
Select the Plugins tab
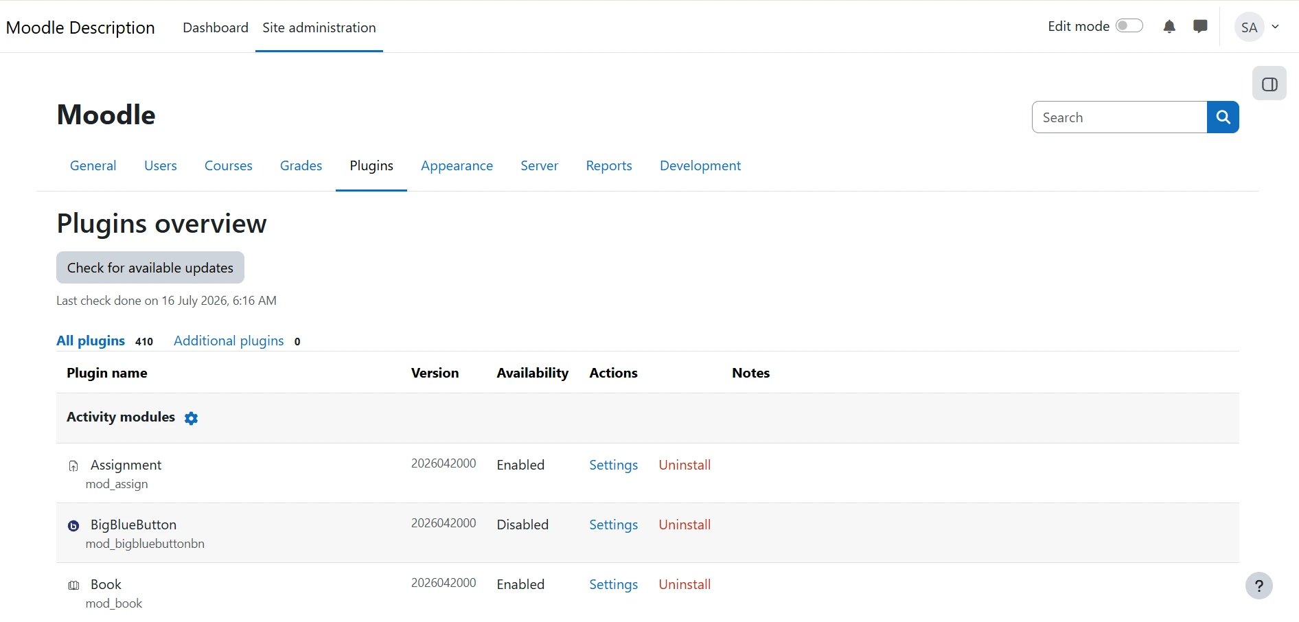pyautogui.click(x=371, y=165)
